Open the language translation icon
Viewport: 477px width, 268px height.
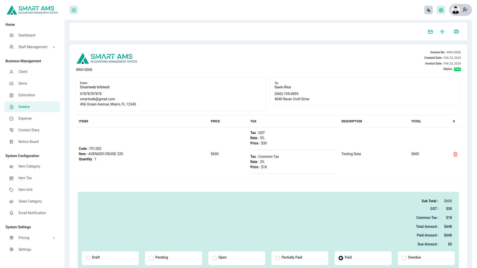pyautogui.click(x=428, y=10)
